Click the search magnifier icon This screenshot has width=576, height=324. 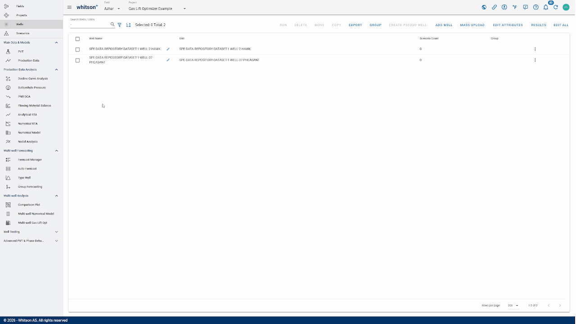pyautogui.click(x=112, y=25)
